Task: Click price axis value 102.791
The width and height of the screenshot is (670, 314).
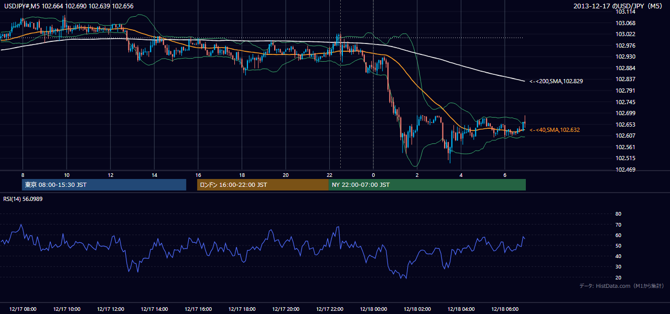Action: click(x=625, y=91)
